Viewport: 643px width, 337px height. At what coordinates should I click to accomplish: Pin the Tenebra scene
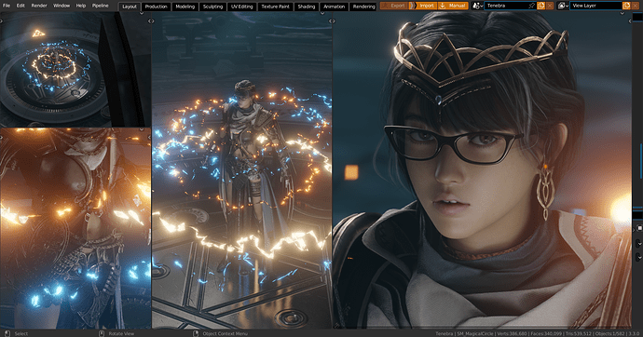click(531, 6)
